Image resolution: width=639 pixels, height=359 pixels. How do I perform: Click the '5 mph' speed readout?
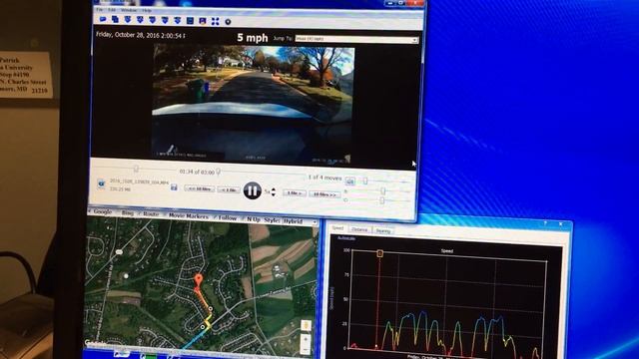point(253,38)
